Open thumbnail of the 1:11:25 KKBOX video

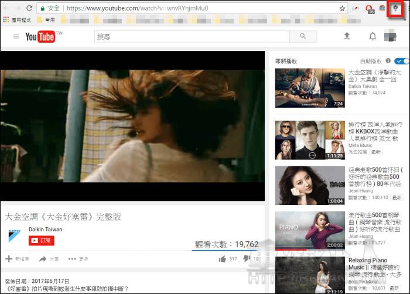click(310, 140)
